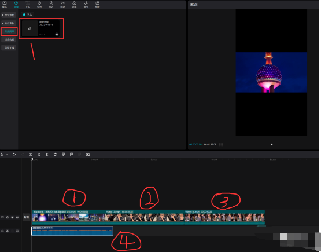Select the audio extraction sidebar item
The height and width of the screenshot is (252, 321).
9,31
